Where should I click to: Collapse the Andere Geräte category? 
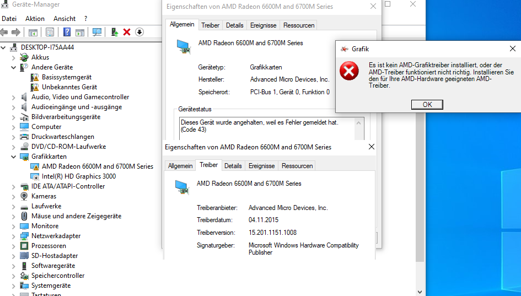14,67
